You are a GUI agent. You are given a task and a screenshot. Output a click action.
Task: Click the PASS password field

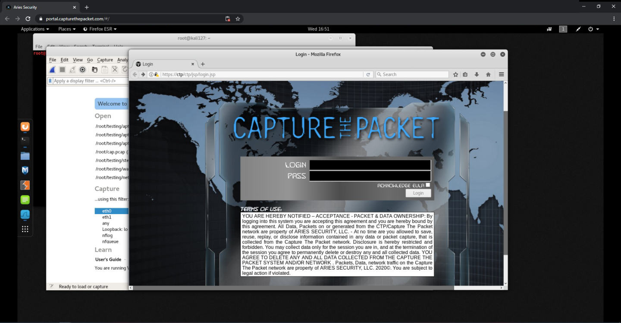[370, 176]
